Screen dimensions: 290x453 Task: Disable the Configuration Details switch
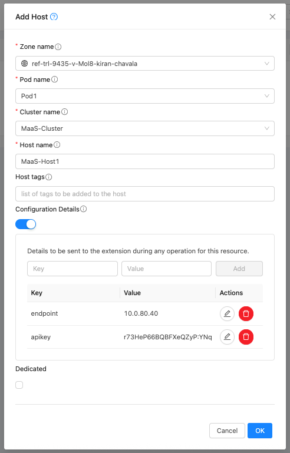(x=26, y=224)
